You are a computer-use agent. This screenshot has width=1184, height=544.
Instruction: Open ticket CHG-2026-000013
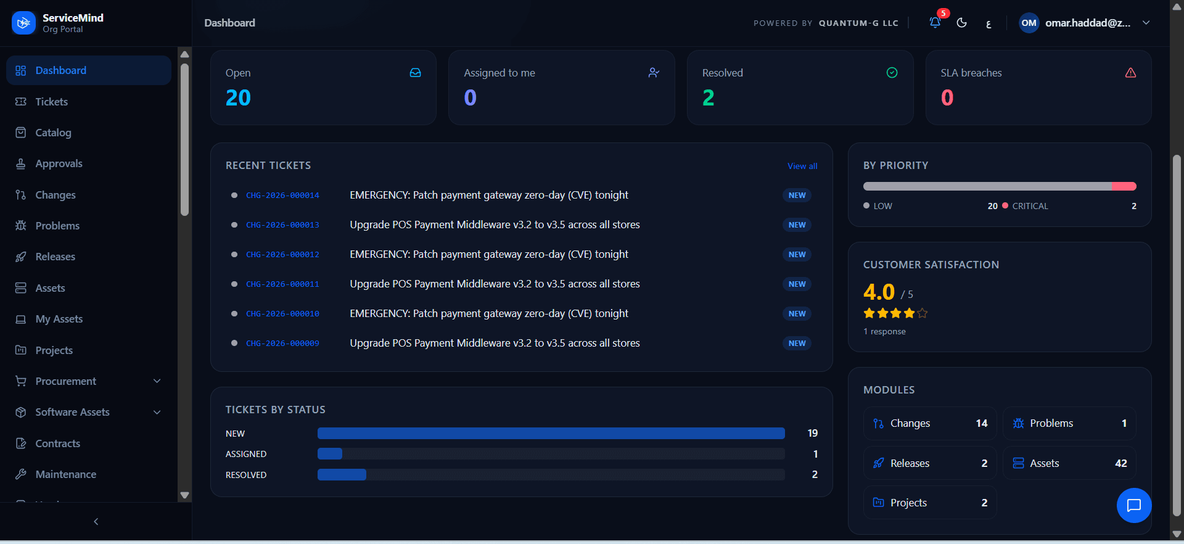[282, 225]
